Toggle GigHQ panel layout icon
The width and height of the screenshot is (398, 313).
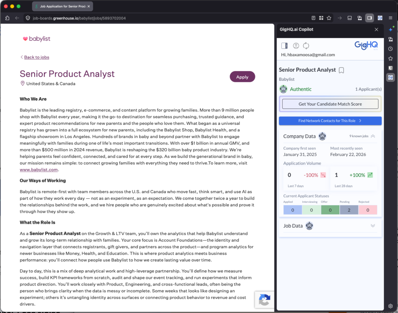click(284, 46)
